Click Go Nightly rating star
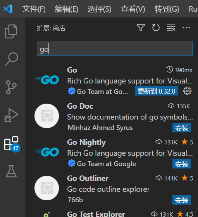Viewport: 198px width, 217px height. click(x=185, y=142)
